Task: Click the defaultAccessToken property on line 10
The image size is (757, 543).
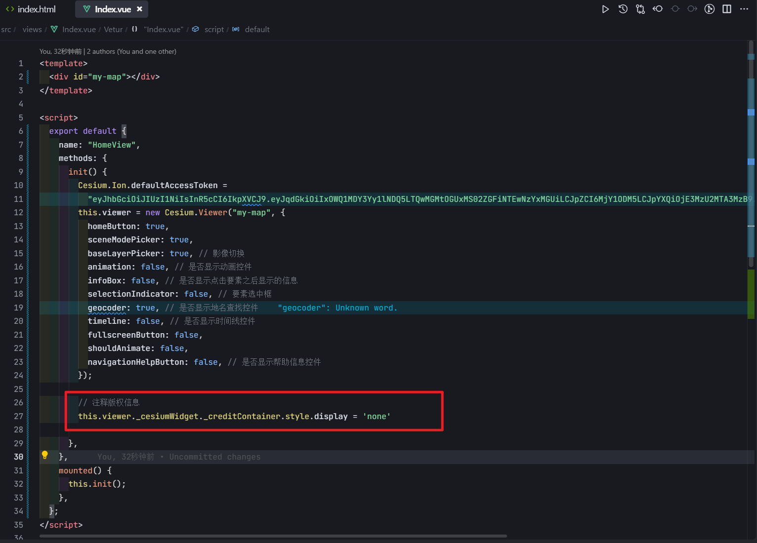Action: (174, 186)
